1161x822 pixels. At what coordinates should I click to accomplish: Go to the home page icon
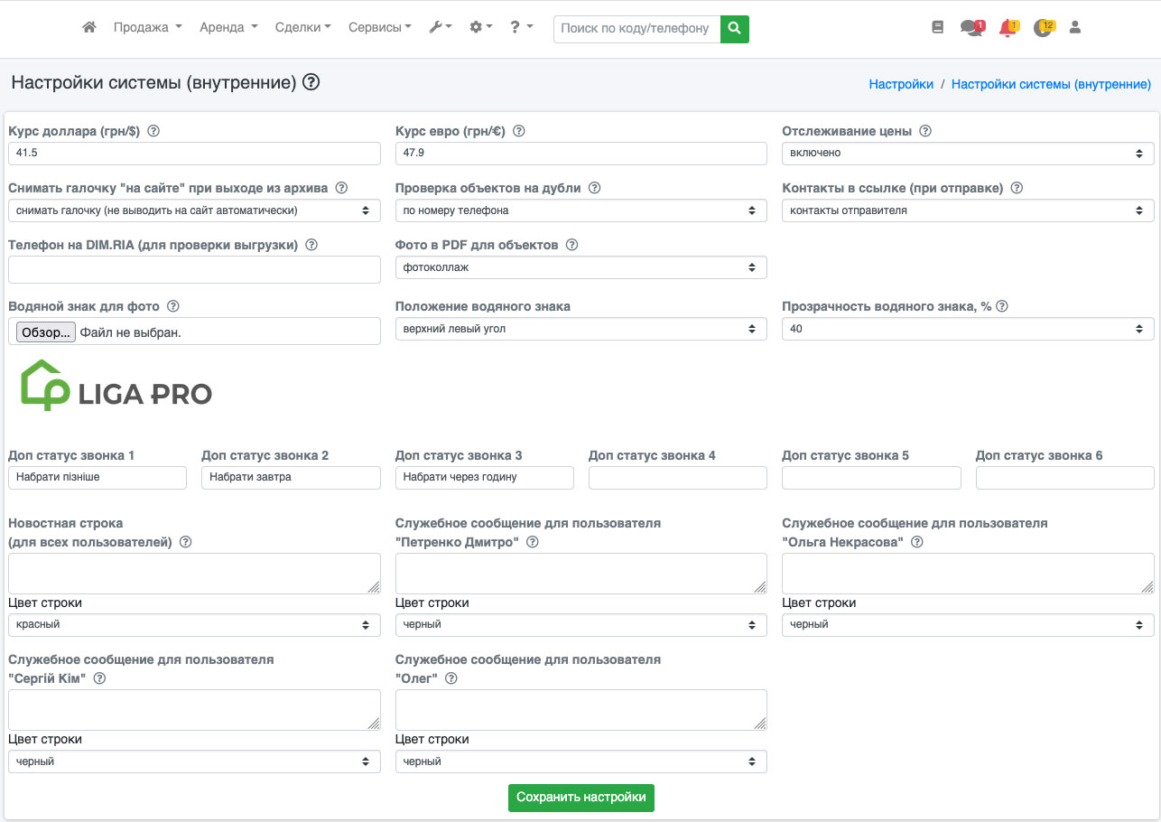tap(89, 27)
